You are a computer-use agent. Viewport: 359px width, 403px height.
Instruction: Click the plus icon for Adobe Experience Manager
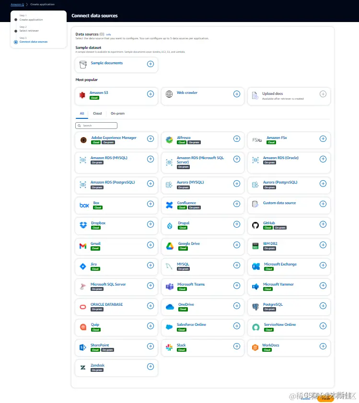tap(151, 139)
